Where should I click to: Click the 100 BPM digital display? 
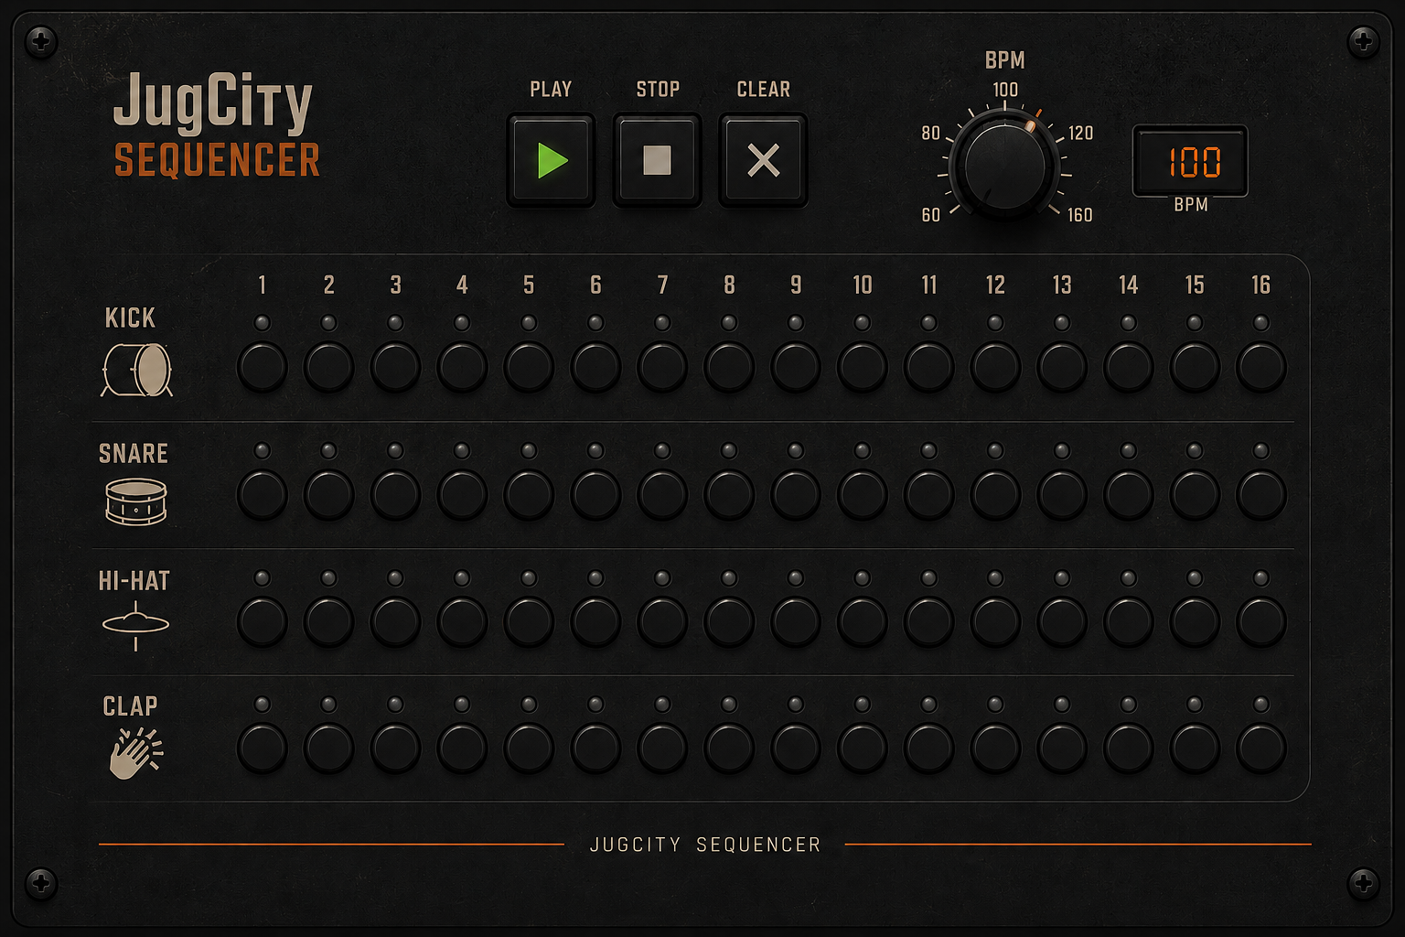[1190, 162]
